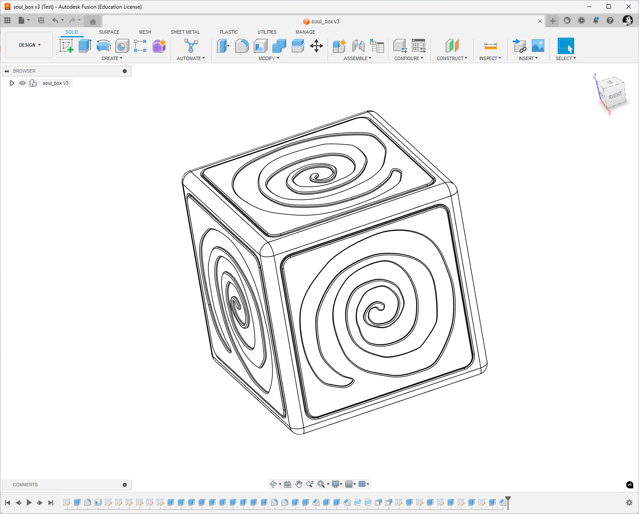Start a new sketch with Create Sketch
639x514 pixels.
point(67,46)
